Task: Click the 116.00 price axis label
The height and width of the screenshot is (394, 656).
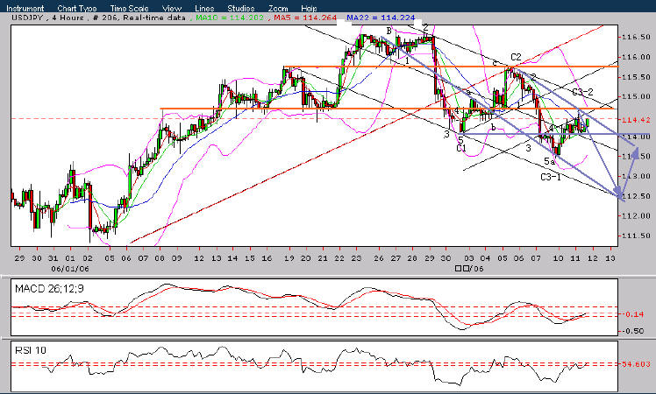Action: (x=637, y=57)
